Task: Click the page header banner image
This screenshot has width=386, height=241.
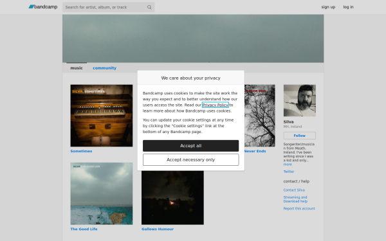Action: point(193,39)
